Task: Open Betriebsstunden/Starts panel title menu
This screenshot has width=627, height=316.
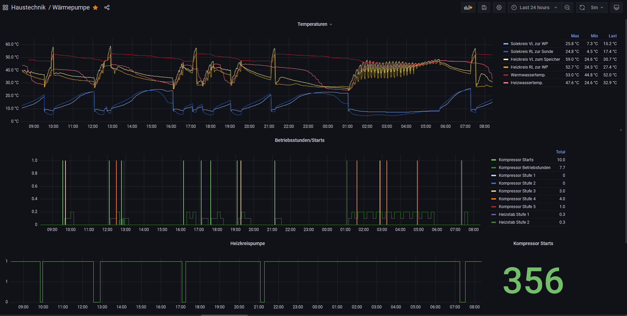Action: click(x=300, y=140)
